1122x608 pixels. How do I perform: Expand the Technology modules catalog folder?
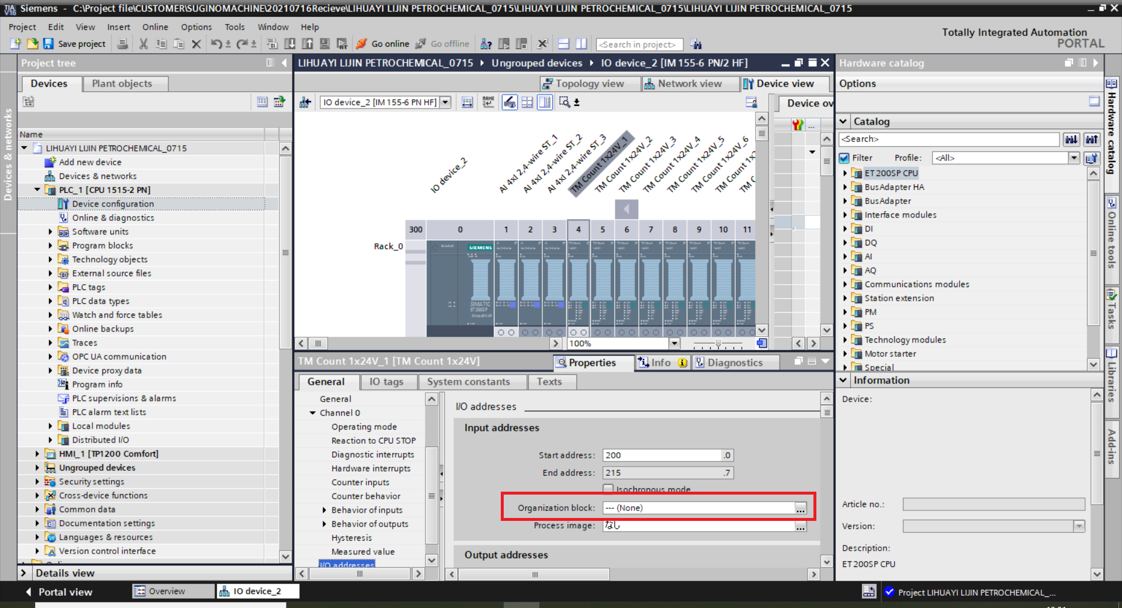pyautogui.click(x=845, y=340)
